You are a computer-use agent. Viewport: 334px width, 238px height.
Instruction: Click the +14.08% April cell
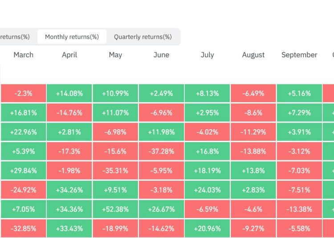point(69,94)
